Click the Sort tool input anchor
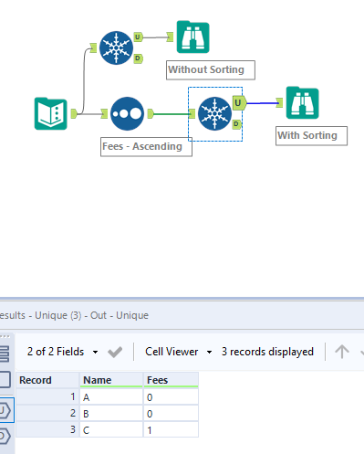This screenshot has width=364, height=454. click(104, 114)
